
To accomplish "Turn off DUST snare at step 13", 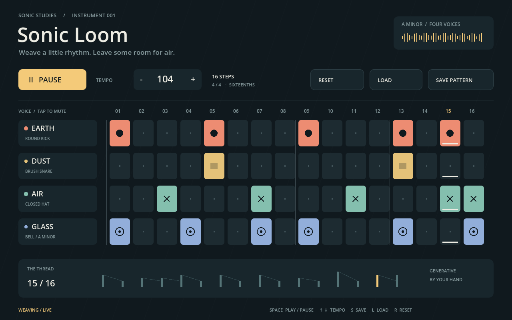I will (x=403, y=166).
